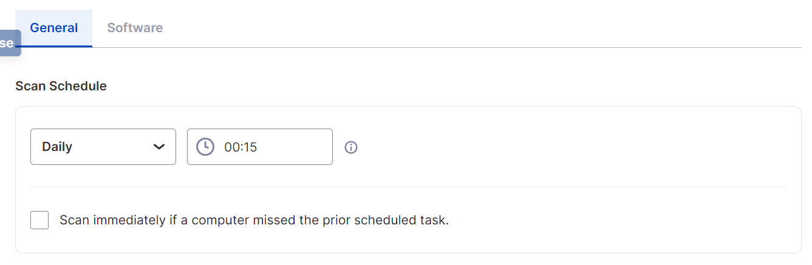Screen dimensions: 812x265
Task: Click the info icon beside the time field
Action: (x=351, y=147)
